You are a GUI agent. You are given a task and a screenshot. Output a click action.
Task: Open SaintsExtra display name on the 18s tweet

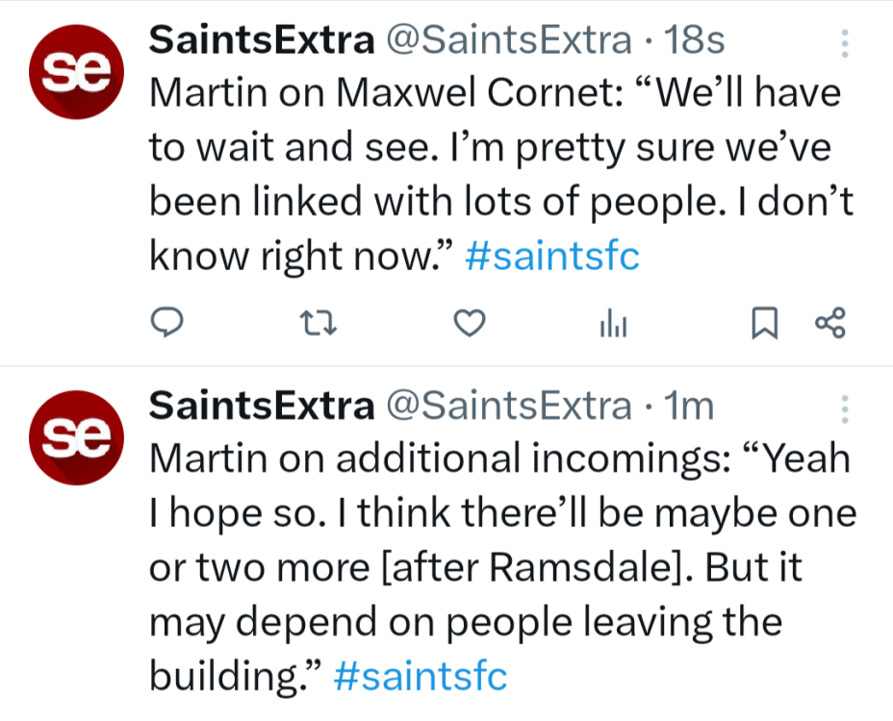click(261, 40)
